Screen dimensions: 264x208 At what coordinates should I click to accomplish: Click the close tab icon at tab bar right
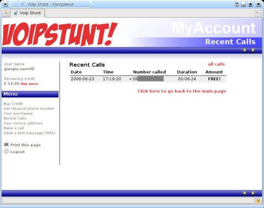[x=258, y=13]
